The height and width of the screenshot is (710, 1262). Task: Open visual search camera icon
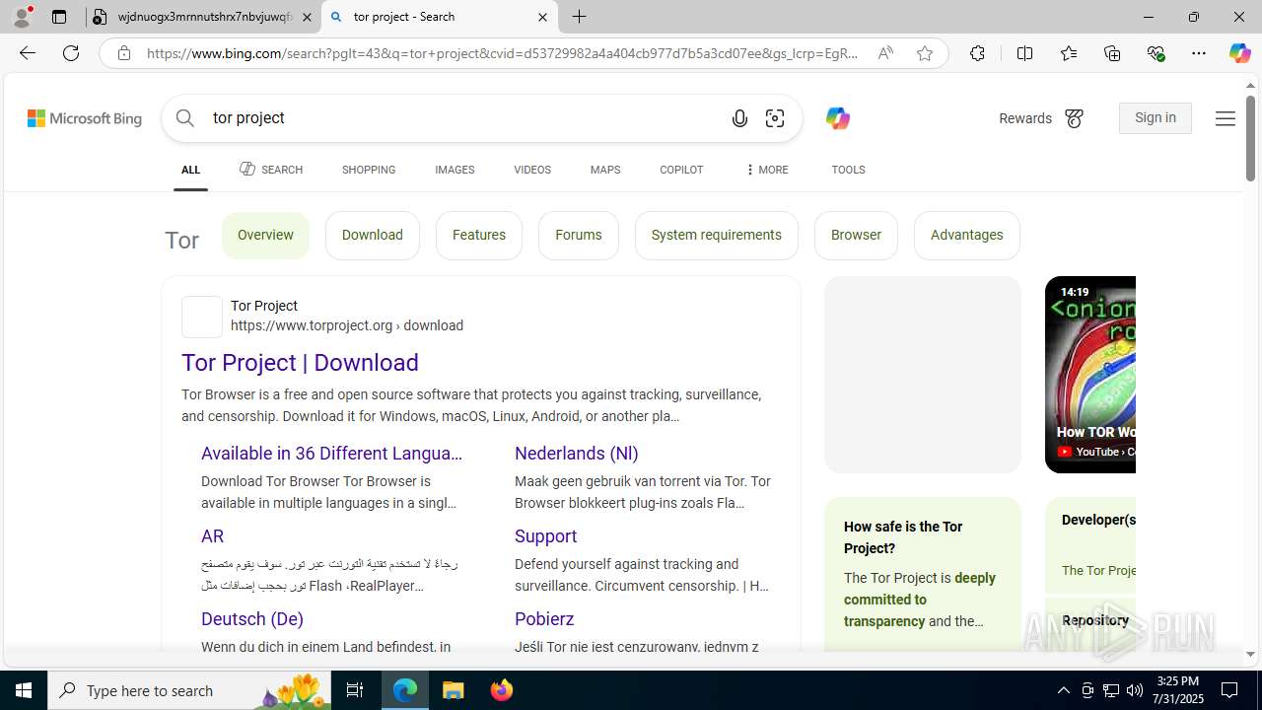(775, 118)
